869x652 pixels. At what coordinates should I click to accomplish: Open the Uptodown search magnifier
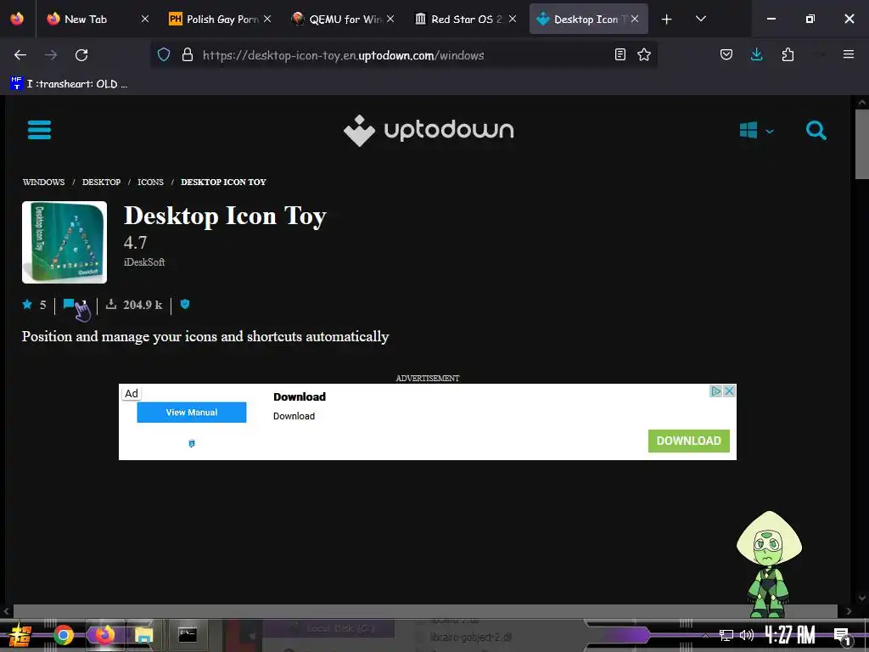(x=816, y=130)
